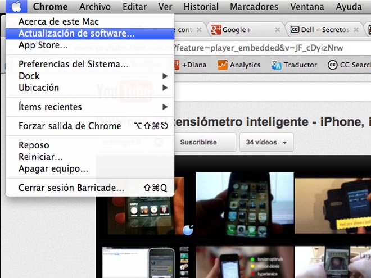Open the 34 vídeos dropdown

click(x=266, y=142)
